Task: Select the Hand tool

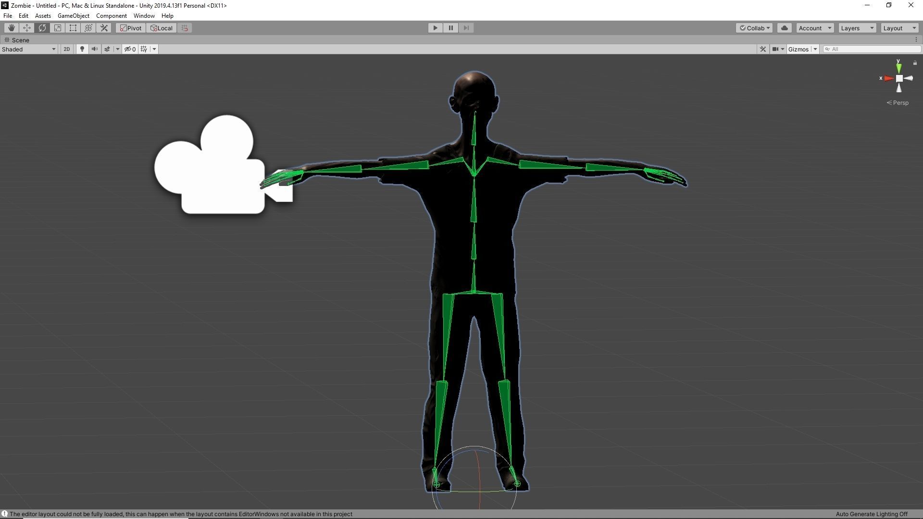Action: coord(12,28)
